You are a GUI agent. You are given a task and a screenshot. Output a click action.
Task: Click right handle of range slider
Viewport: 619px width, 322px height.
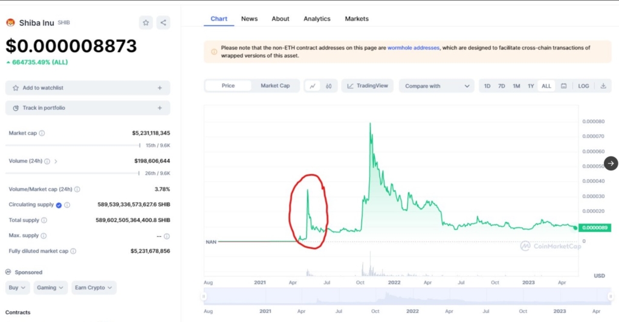coord(611,297)
